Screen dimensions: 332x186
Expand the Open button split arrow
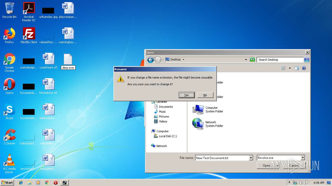click(278, 166)
